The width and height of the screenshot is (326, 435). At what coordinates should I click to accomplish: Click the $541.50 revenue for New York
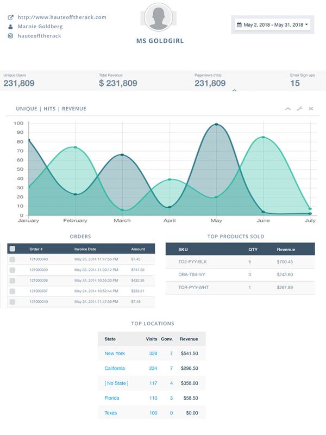(189, 353)
